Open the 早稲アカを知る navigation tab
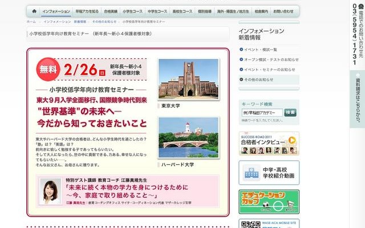This screenshot has height=228, width=365. point(87,11)
